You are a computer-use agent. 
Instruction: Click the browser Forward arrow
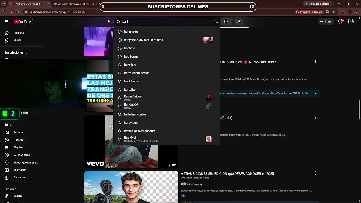[x=11, y=12]
